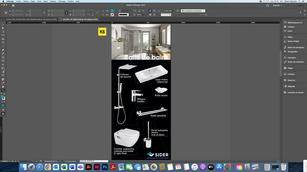Swap fill and stroke arrow toggle
This screenshot has width=307, height=172.
pyautogui.click(x=4, y=94)
